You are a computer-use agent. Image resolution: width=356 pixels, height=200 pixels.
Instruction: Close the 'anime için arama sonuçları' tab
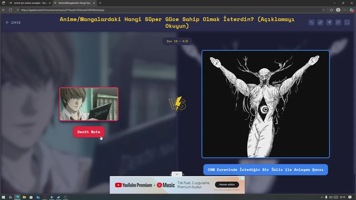pos(50,3)
